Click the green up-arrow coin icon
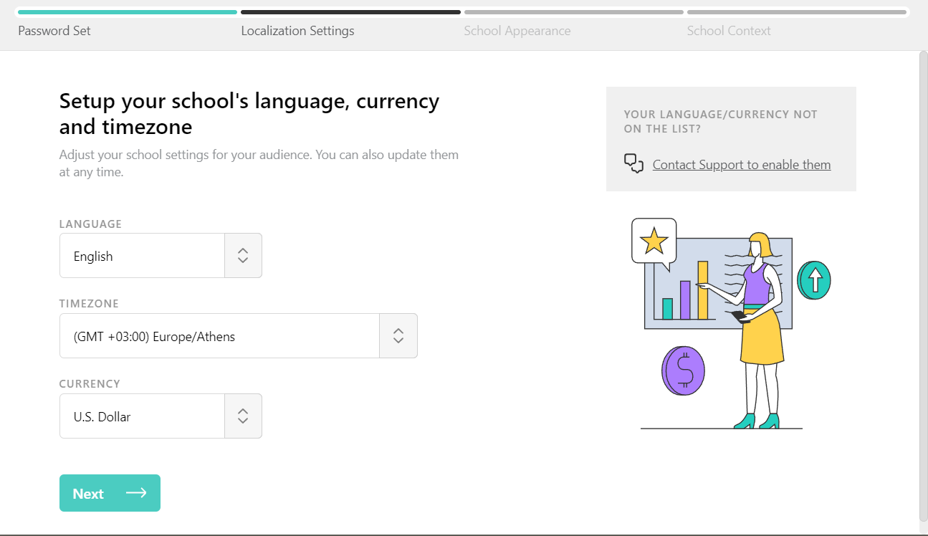The image size is (928, 536). (x=814, y=279)
